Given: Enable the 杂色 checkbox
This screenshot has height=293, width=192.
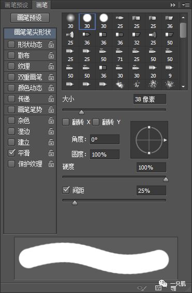Looking at the screenshot, I should point(11,120).
